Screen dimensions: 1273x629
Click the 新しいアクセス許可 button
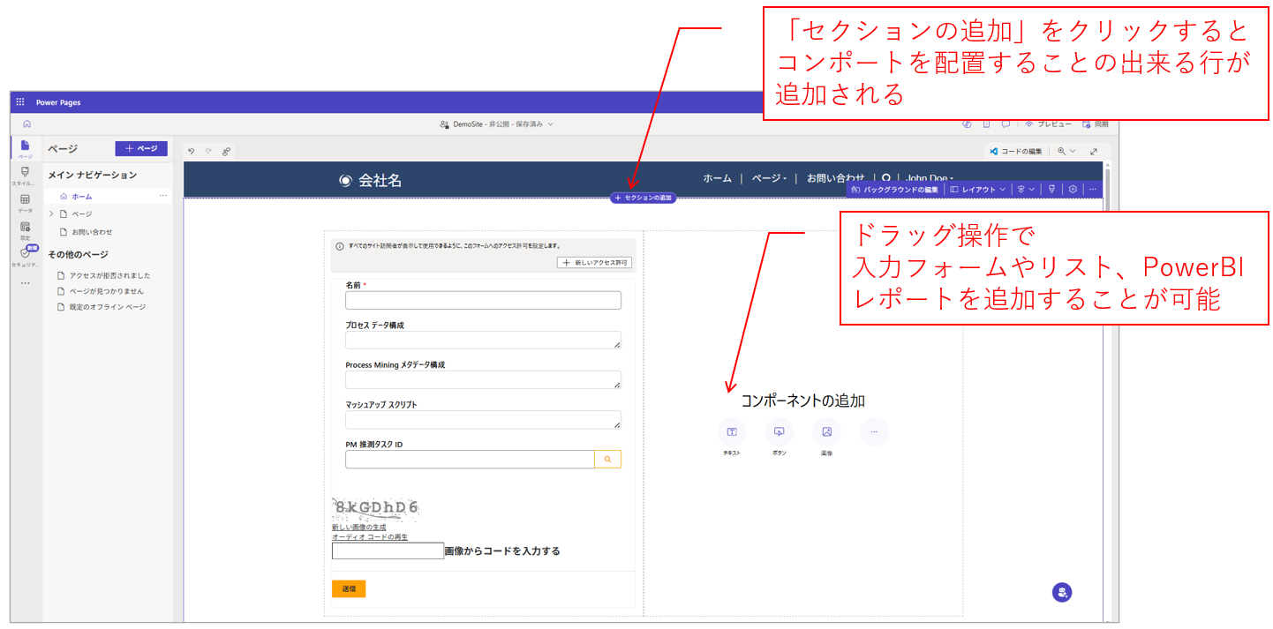click(x=594, y=263)
